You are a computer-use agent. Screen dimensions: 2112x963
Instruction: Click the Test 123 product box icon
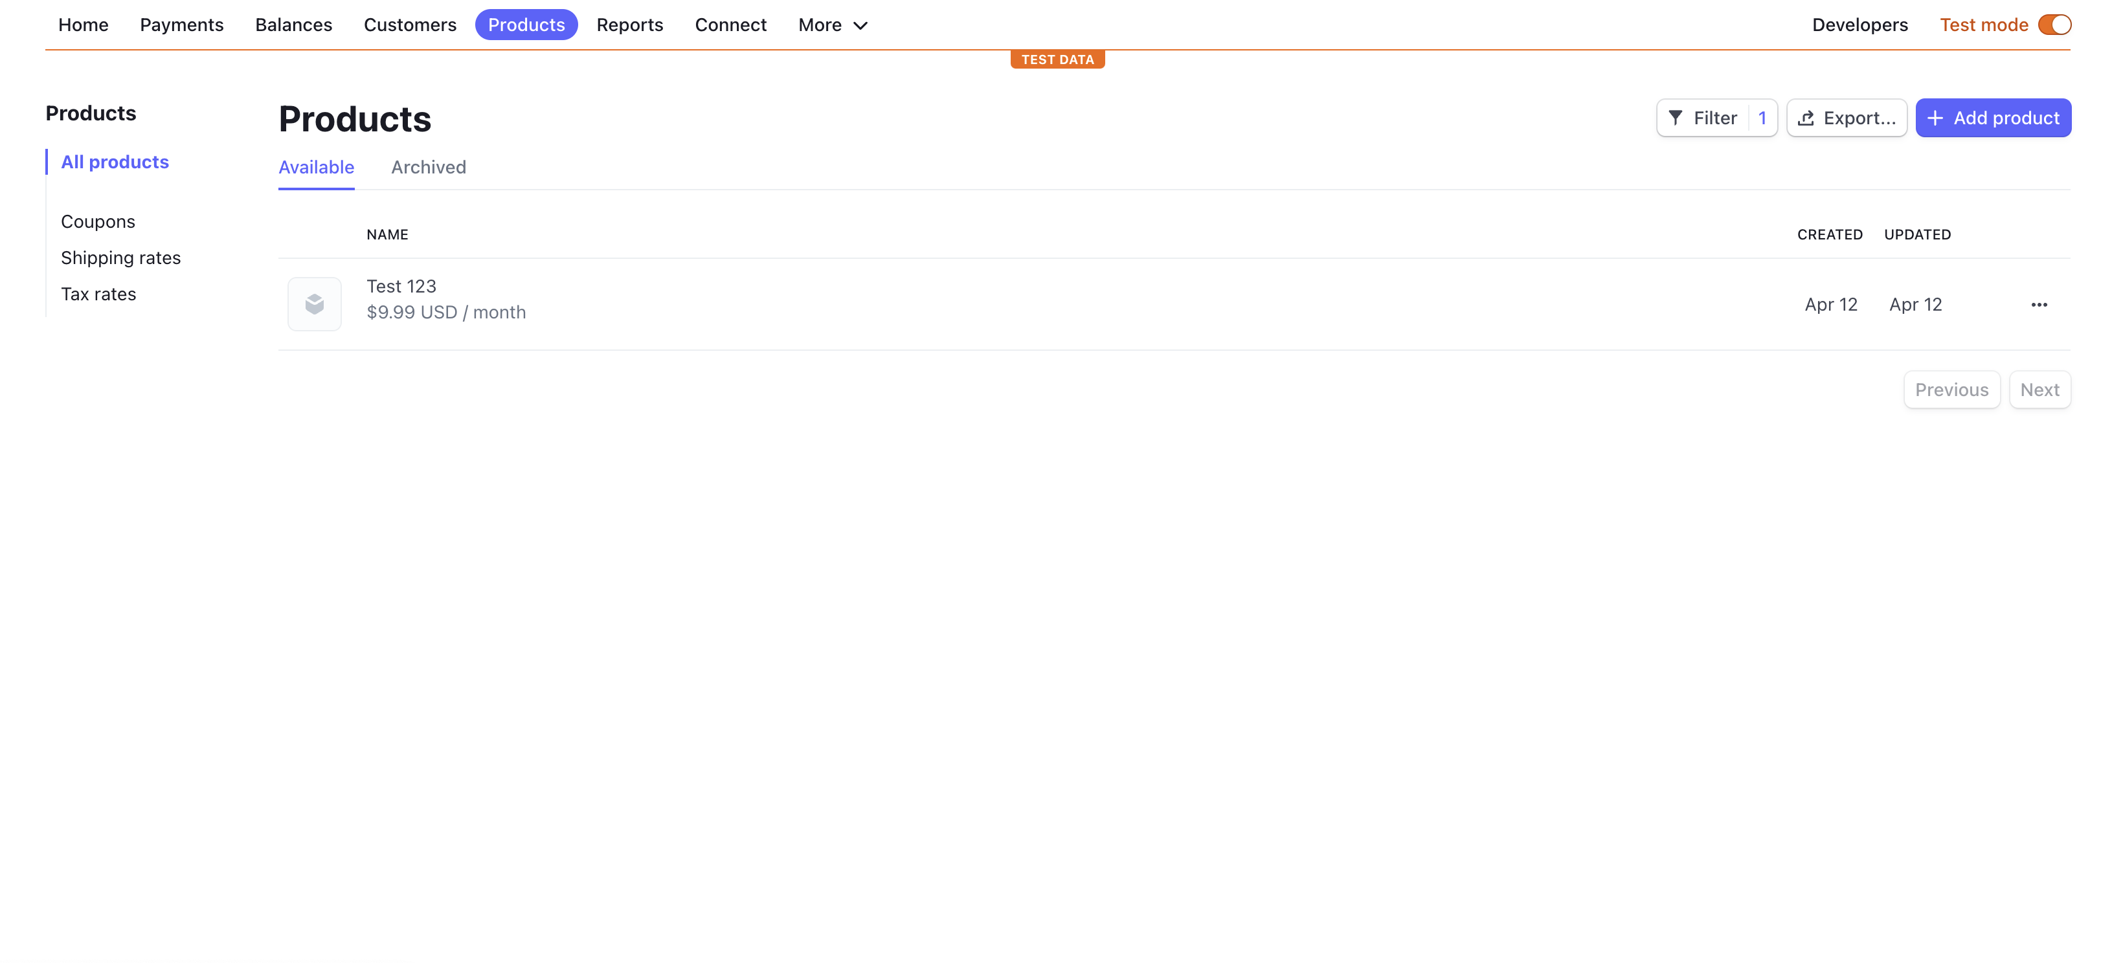pyautogui.click(x=314, y=305)
